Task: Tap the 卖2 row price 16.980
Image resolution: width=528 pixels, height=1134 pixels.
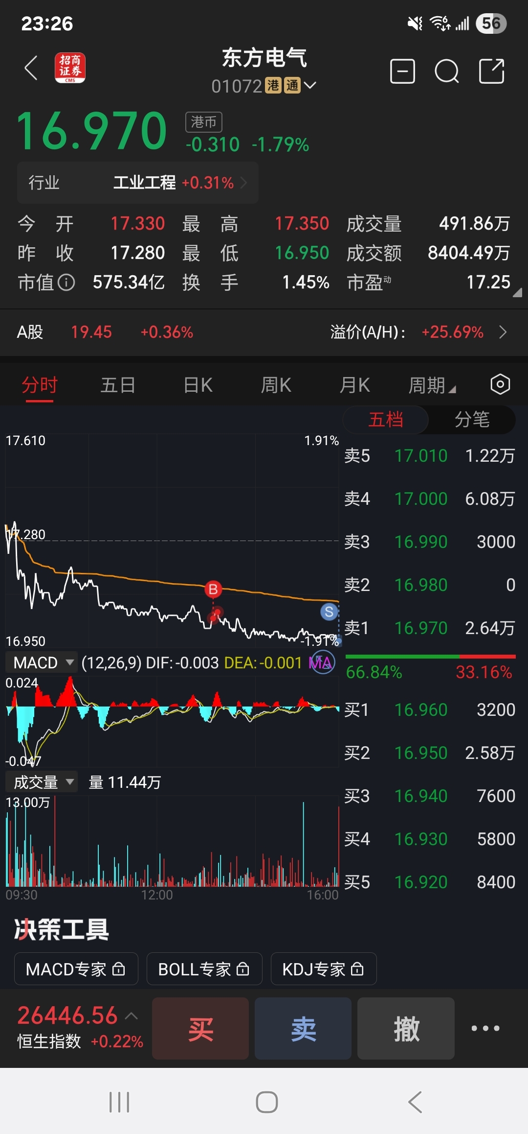Action: (x=421, y=585)
